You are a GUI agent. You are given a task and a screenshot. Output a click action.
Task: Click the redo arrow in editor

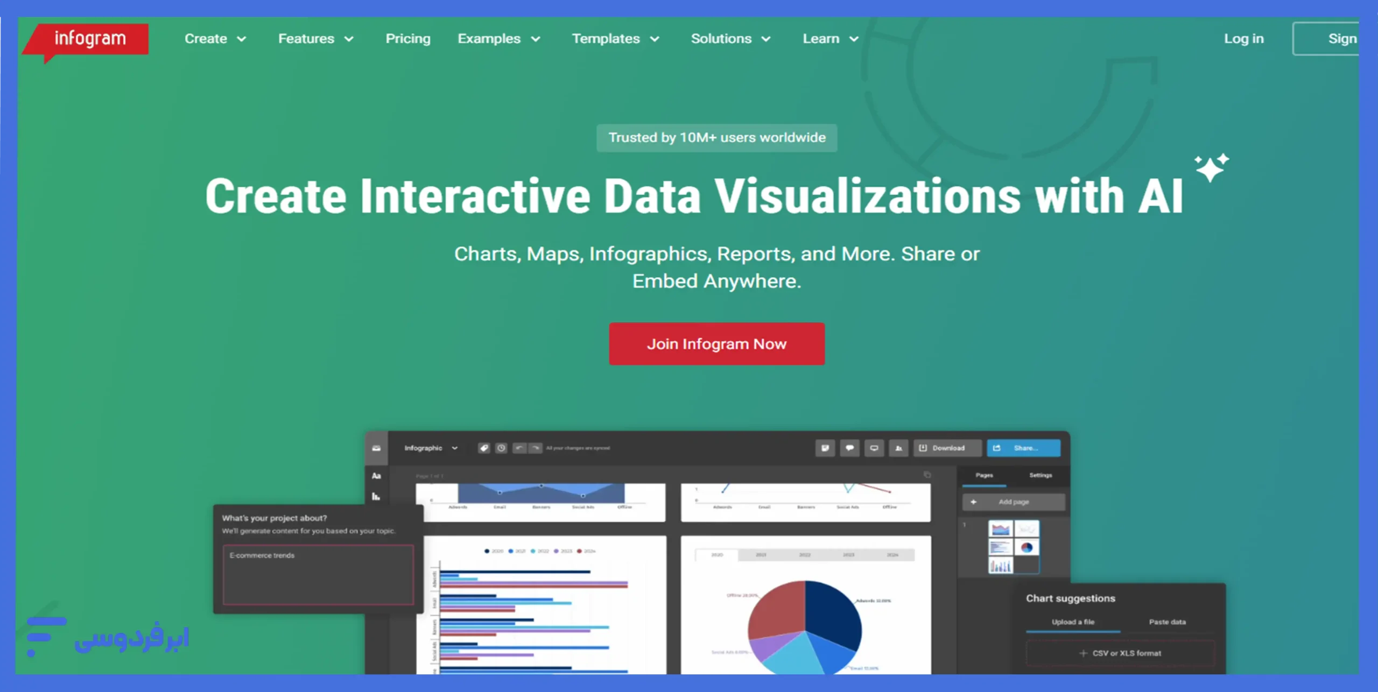[536, 448]
